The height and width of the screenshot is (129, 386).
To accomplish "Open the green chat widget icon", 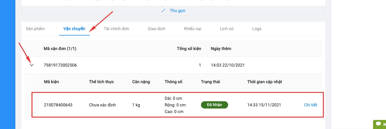I will pyautogui.click(x=378, y=124).
